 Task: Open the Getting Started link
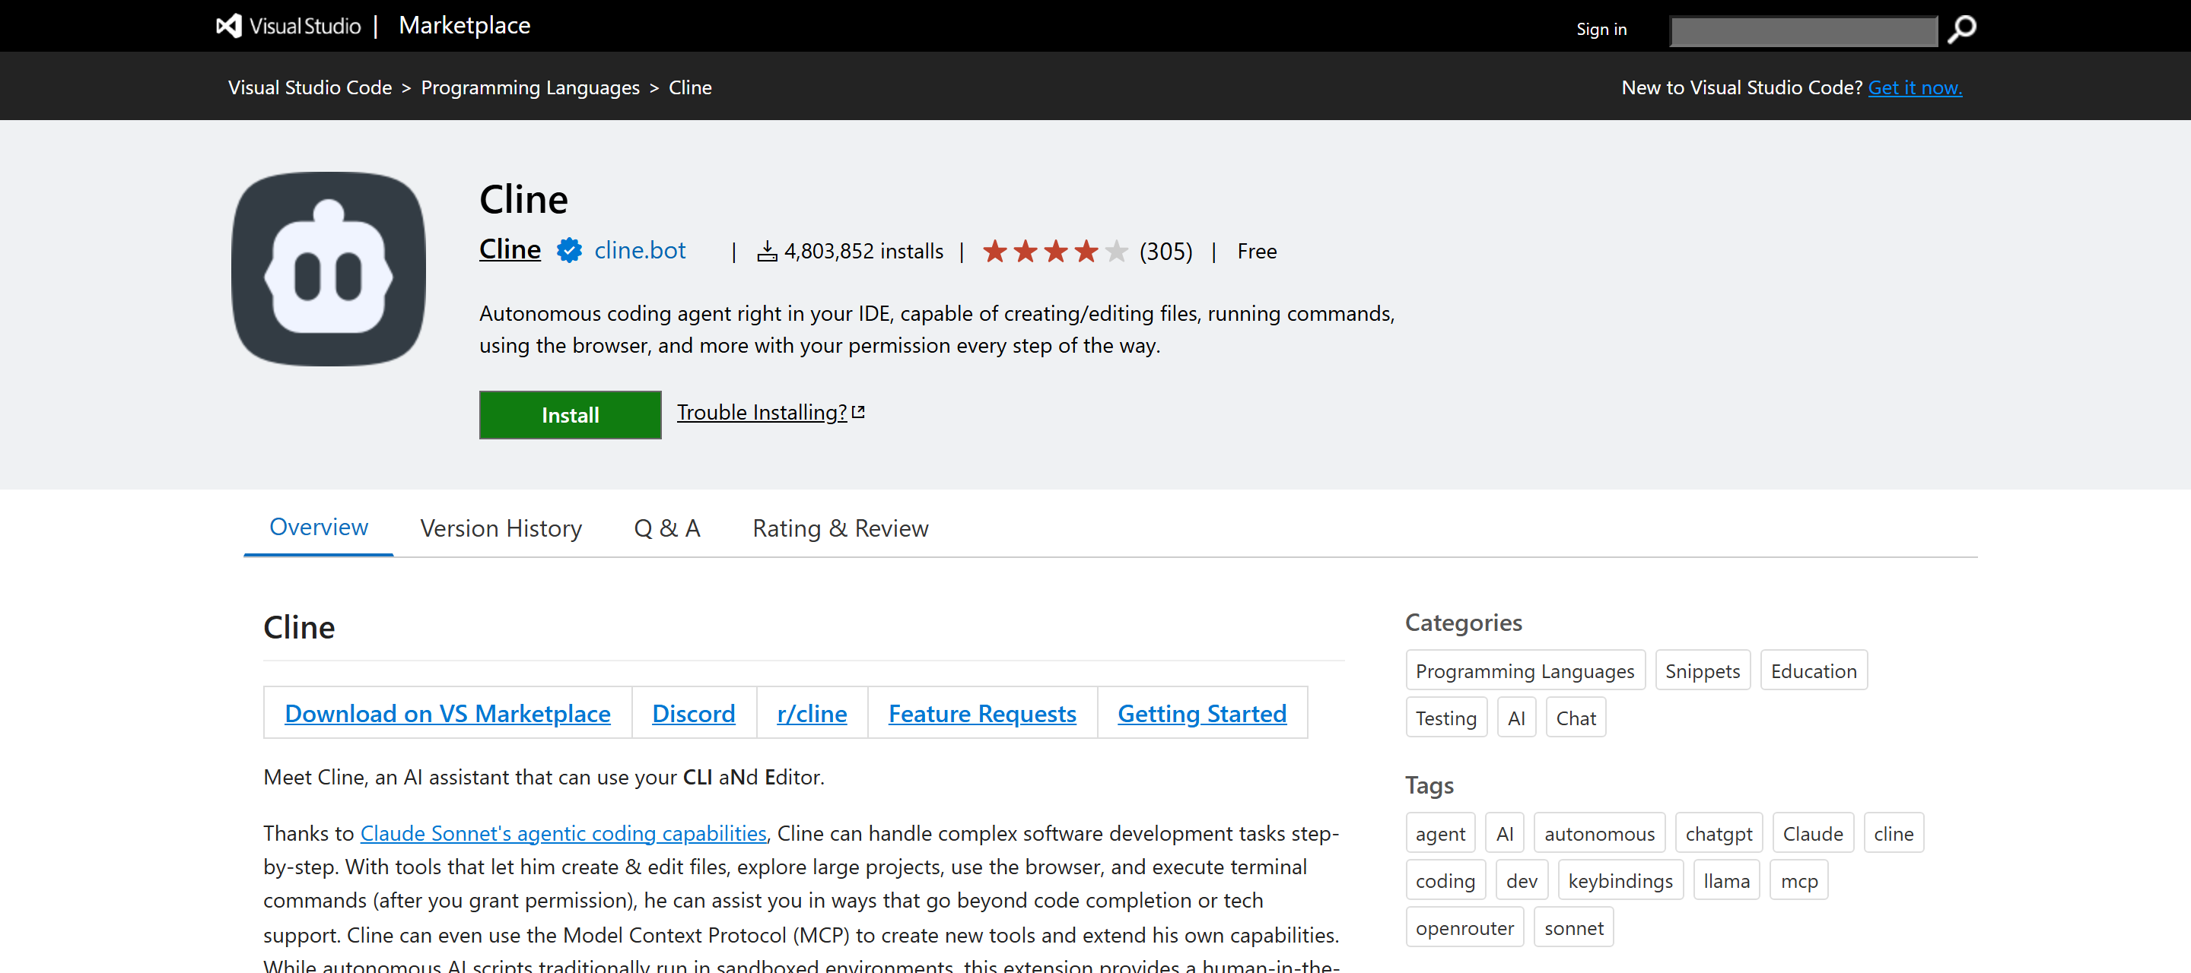coord(1201,713)
